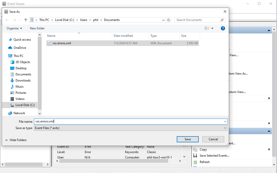The width and height of the screenshot is (277, 173).
Task: Click Refresh in Event Viewer Actions pane
Action: pos(205,162)
